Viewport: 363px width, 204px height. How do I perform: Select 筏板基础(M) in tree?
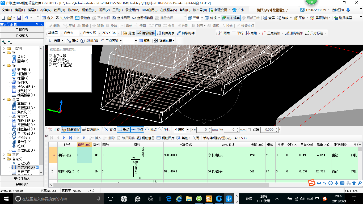pyautogui.click(x=23, y=108)
